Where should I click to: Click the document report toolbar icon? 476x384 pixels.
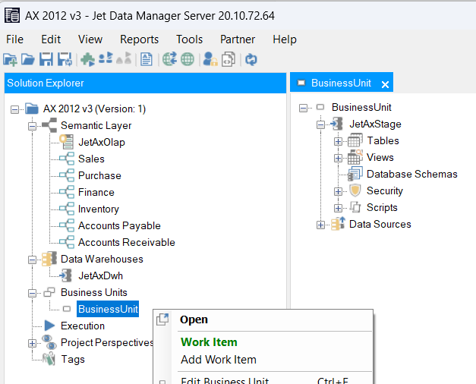[147, 59]
